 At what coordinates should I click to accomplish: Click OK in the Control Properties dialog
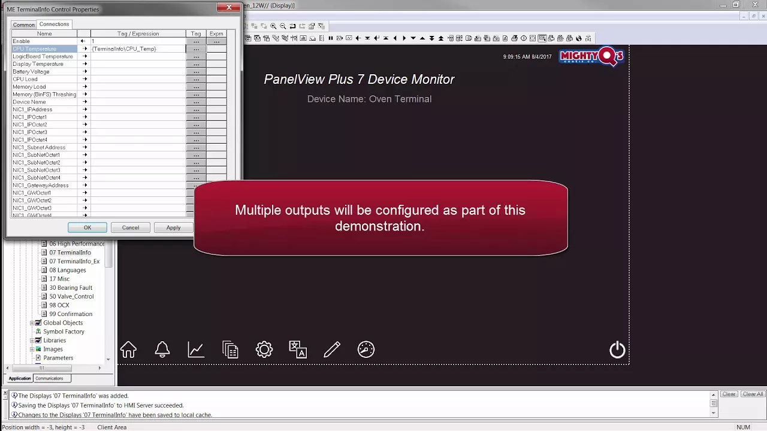coord(87,227)
